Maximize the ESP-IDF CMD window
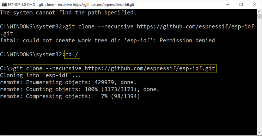The height and width of the screenshot is (136, 262). [241, 5]
